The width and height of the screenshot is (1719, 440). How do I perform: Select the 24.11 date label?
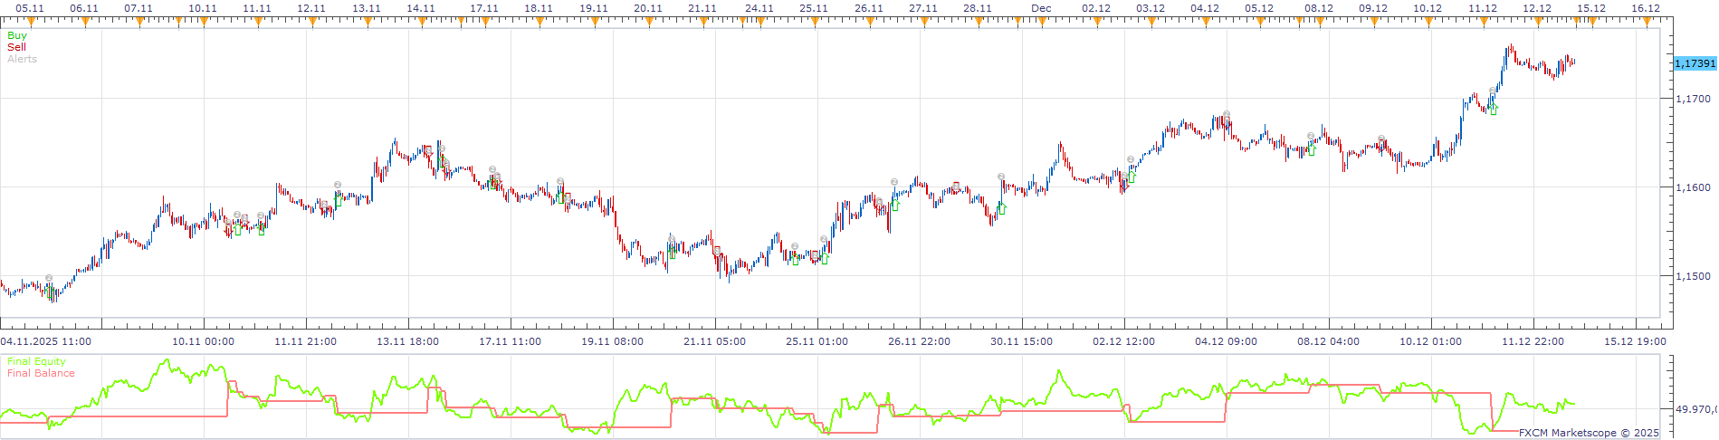pyautogui.click(x=759, y=8)
